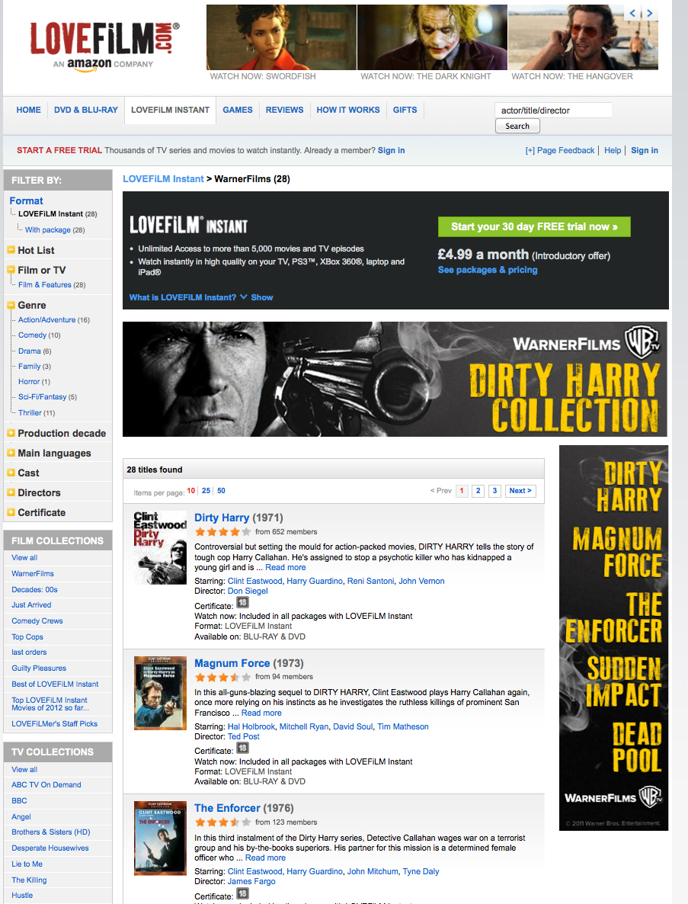Start your 30 day FREE trial
The height and width of the screenshot is (904, 688).
click(x=534, y=226)
